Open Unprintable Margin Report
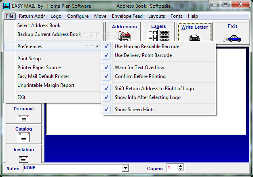 click(x=53, y=85)
